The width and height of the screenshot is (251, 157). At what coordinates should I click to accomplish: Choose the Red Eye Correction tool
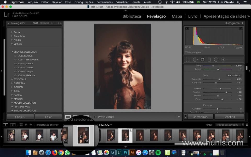tap(202, 60)
